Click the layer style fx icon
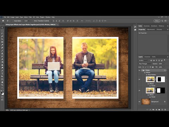169x127 pixels. click(x=150, y=110)
